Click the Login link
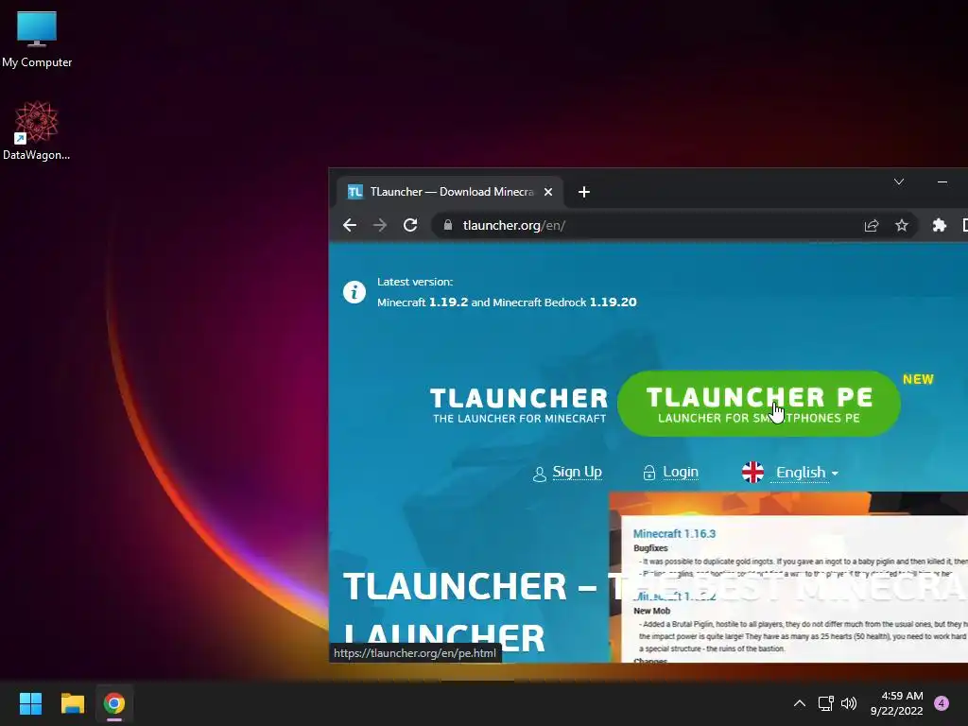The height and width of the screenshot is (726, 968). click(x=681, y=473)
